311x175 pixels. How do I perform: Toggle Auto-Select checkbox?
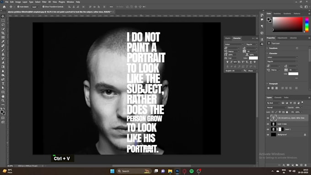coord(18,7)
